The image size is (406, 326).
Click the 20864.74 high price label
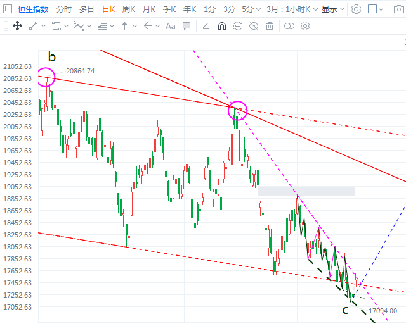point(81,71)
